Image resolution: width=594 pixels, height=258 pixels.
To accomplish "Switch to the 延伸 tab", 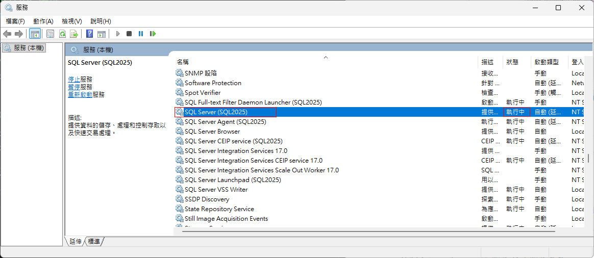I will pos(76,241).
